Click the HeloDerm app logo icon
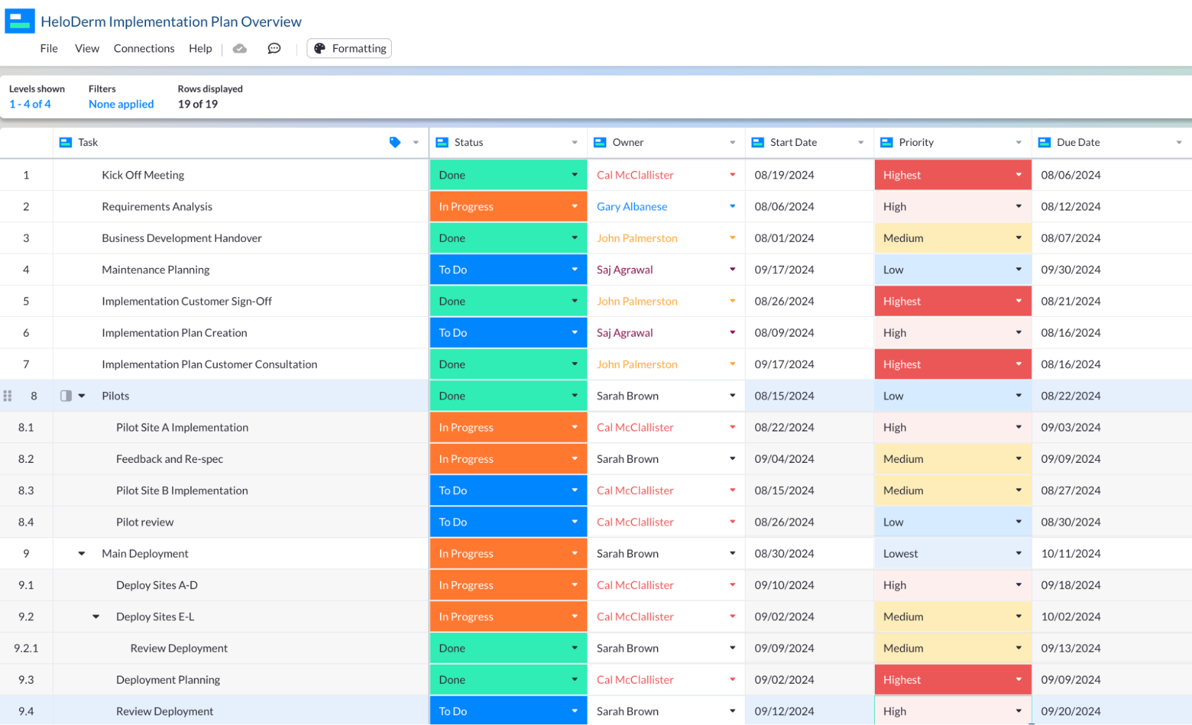This screenshot has height=725, width=1192. (x=18, y=21)
